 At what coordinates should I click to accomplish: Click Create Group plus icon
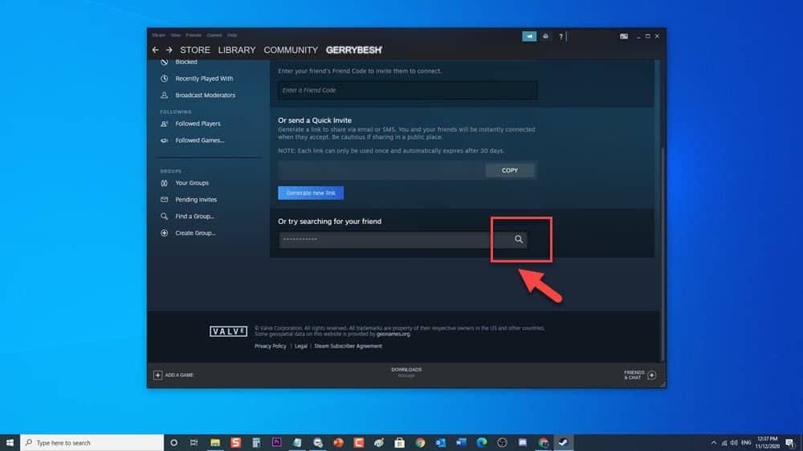[x=164, y=233]
